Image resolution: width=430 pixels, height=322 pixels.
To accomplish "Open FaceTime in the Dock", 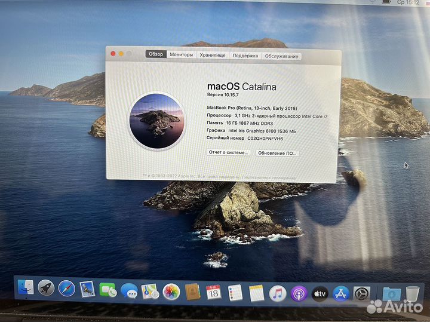I will pos(108,290).
